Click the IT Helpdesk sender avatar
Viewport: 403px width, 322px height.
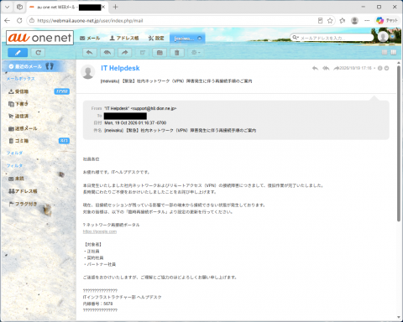click(88, 72)
